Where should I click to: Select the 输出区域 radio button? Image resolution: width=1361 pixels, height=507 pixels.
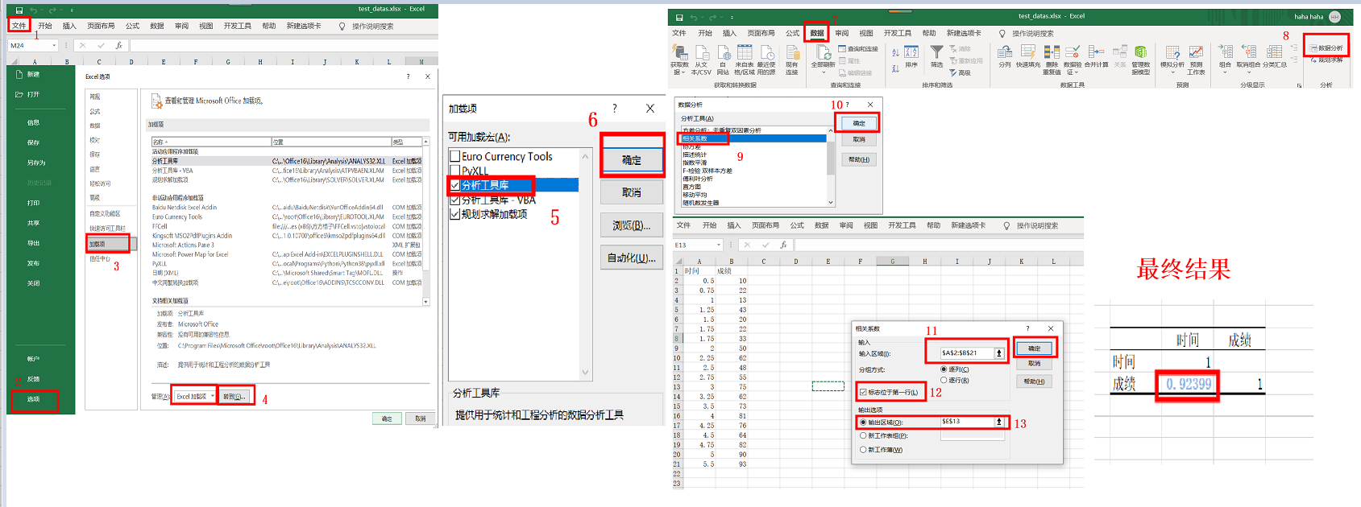[863, 422]
